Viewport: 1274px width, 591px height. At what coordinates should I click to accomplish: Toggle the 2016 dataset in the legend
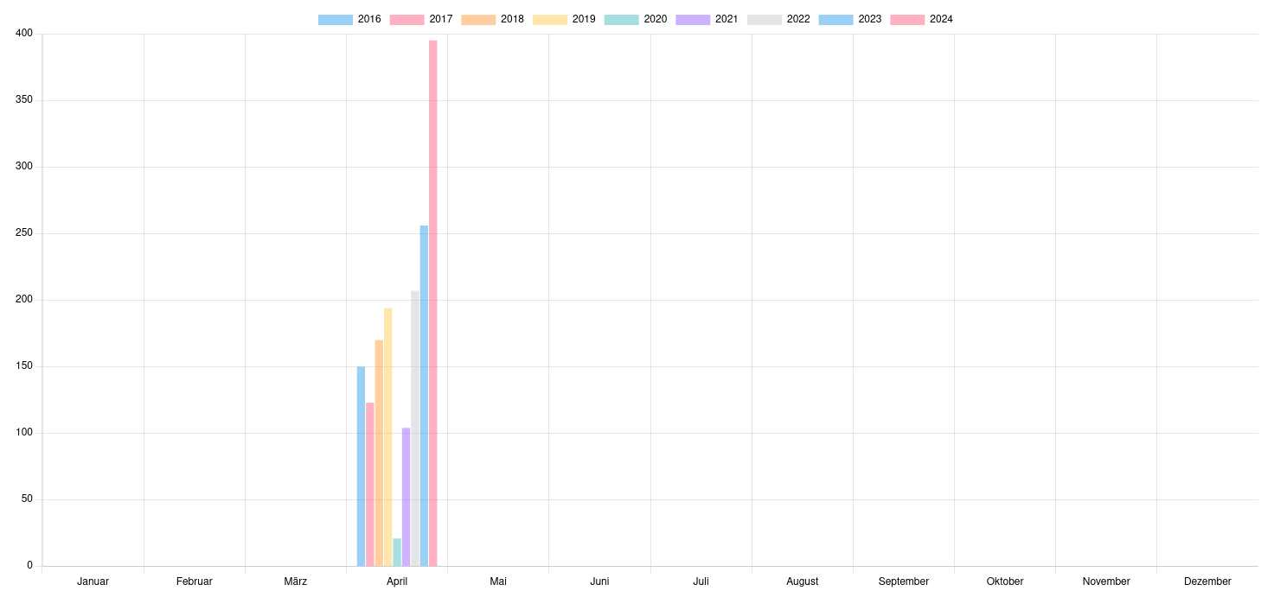point(349,19)
